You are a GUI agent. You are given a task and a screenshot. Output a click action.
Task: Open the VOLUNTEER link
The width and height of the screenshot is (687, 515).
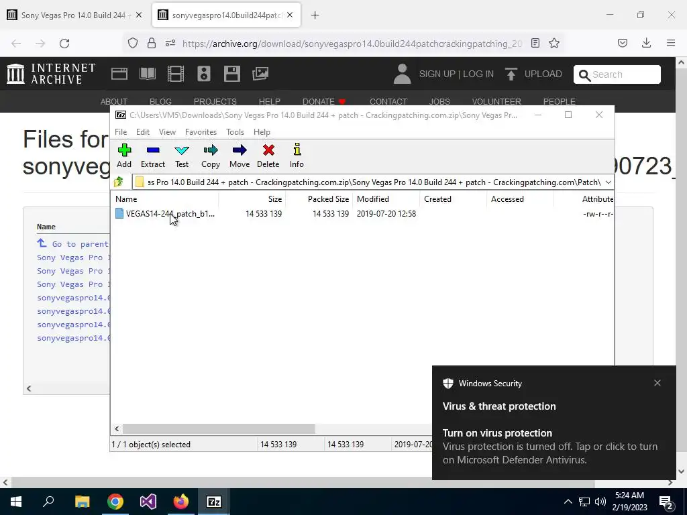pos(496,102)
